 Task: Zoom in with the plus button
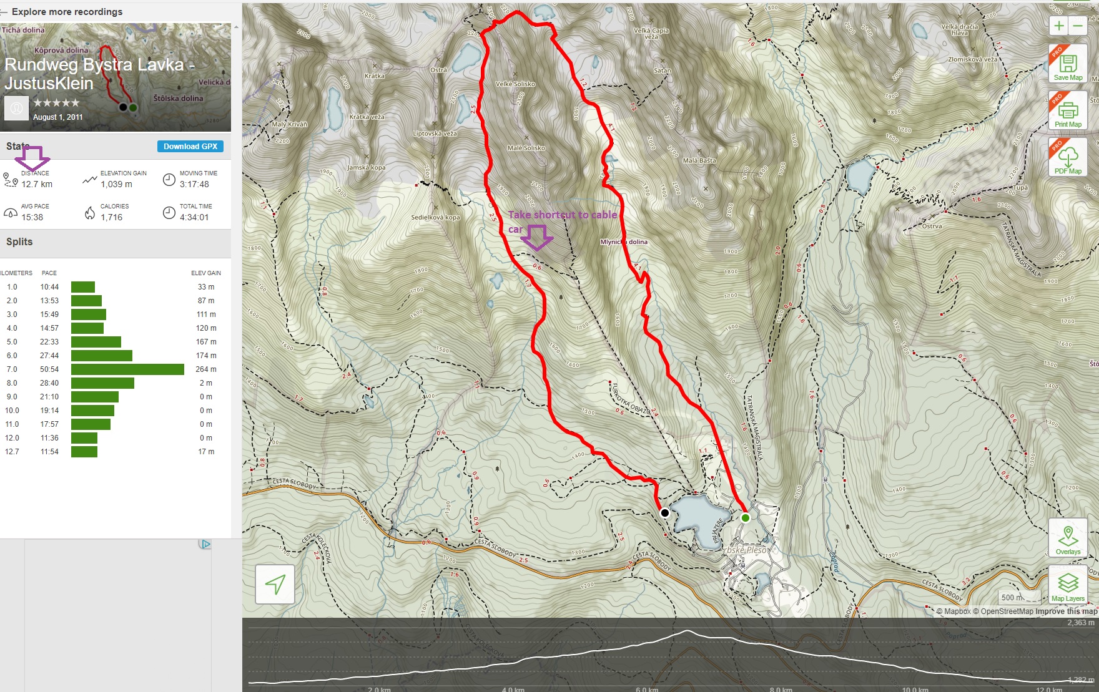click(x=1058, y=26)
